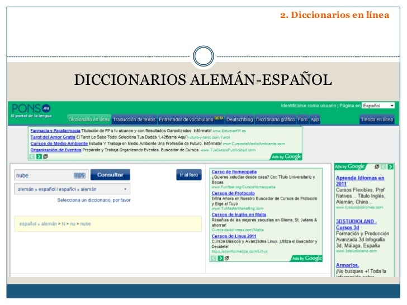The image size is (407, 305).
Task: Click the window icon in middle ads box
Action: [227, 258]
